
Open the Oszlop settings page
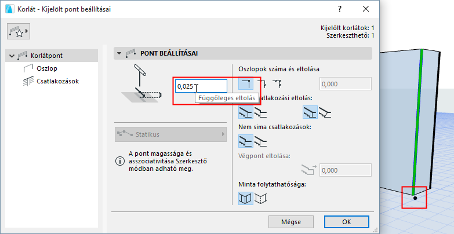(47, 68)
